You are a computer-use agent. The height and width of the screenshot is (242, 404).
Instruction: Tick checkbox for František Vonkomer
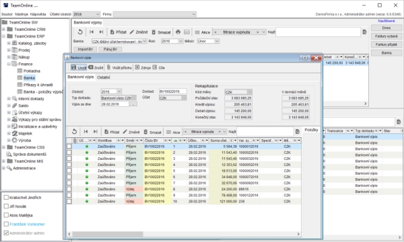(x=7, y=224)
